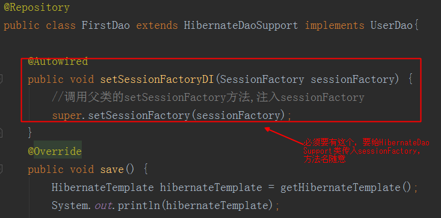Click the lowercase sessionFactory parameter in method signature
The image size is (441, 218).
click(353, 79)
